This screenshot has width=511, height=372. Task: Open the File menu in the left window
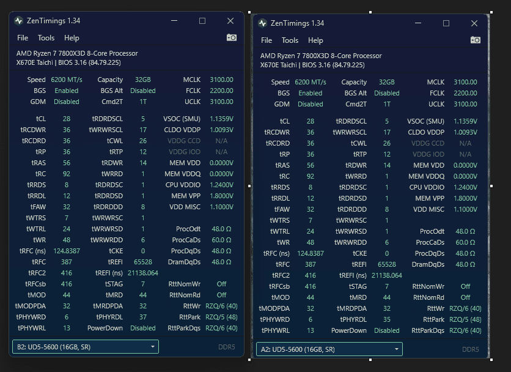(23, 38)
